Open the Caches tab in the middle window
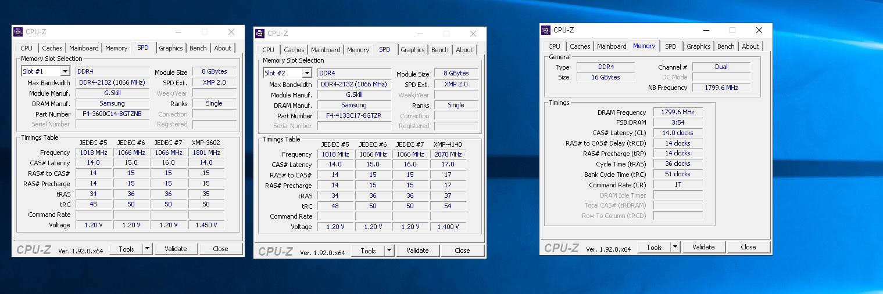883x294 pixels. tap(294, 50)
